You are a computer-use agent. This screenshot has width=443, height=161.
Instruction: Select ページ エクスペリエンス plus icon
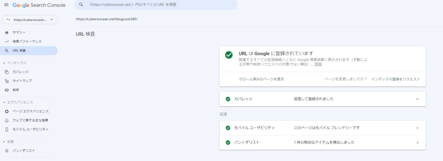[x=7, y=111]
